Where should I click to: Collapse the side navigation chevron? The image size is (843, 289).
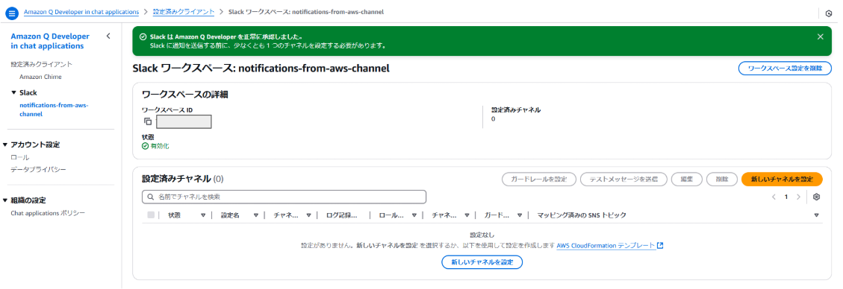(x=108, y=36)
